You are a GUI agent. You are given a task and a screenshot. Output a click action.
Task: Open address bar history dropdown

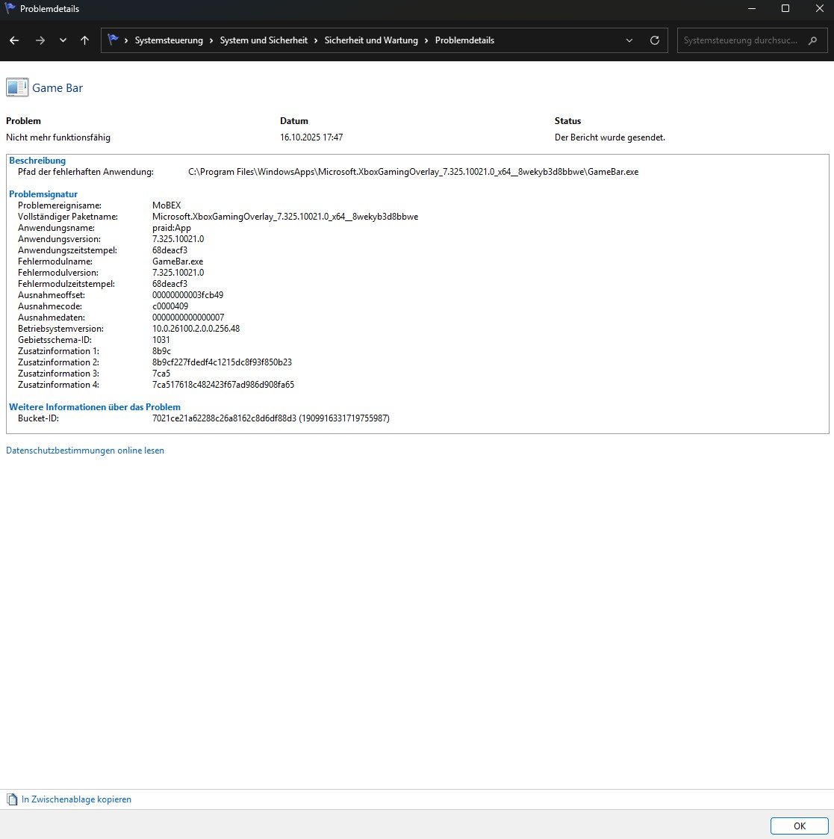(629, 40)
